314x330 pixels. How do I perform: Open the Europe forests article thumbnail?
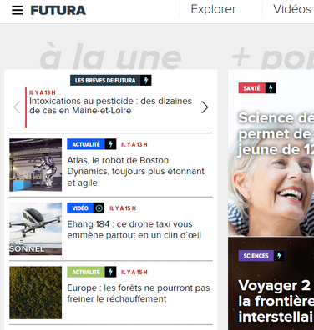point(36,292)
